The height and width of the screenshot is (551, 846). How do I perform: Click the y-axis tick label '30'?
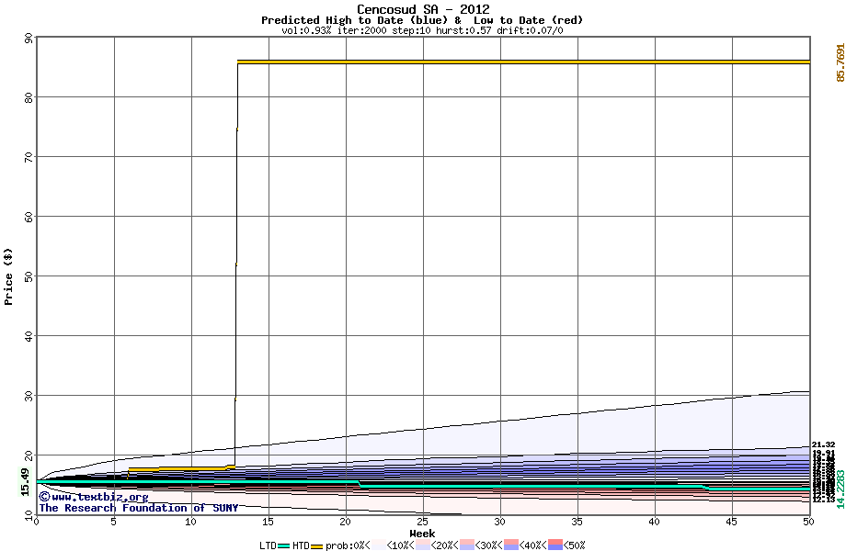[29, 396]
